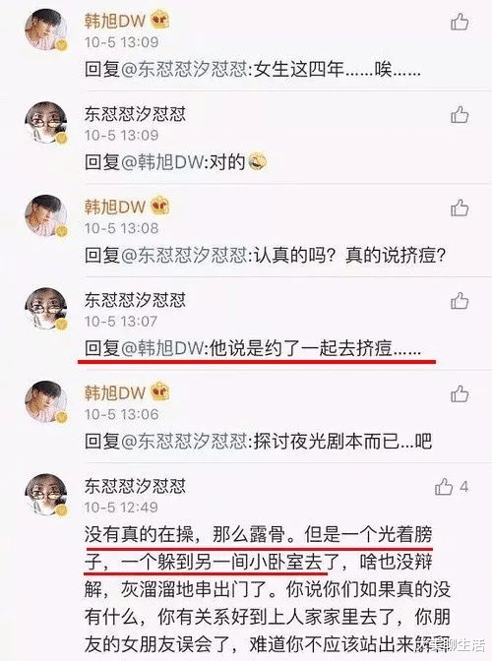492x661 pixels.
Task: Open 韩旭DW username on the 13:09 comment
Action: click(115, 21)
